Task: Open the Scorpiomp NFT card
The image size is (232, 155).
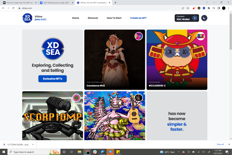Action: pos(52,116)
